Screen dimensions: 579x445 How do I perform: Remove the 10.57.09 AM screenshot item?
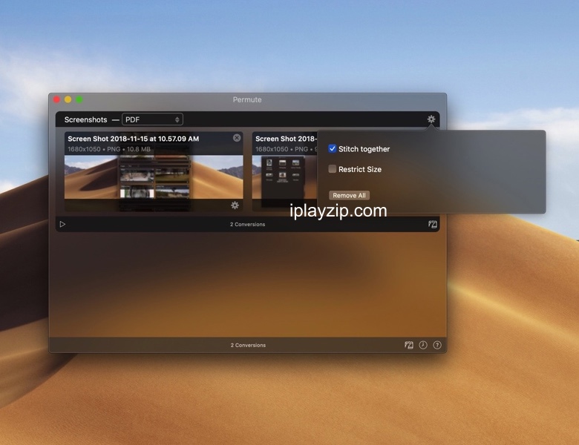pyautogui.click(x=237, y=138)
